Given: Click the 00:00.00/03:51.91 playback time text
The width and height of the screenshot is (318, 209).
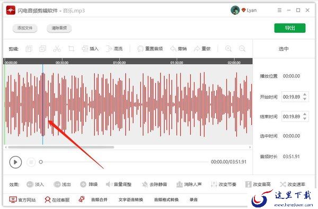Looking at the screenshot, I should [x=228, y=162].
